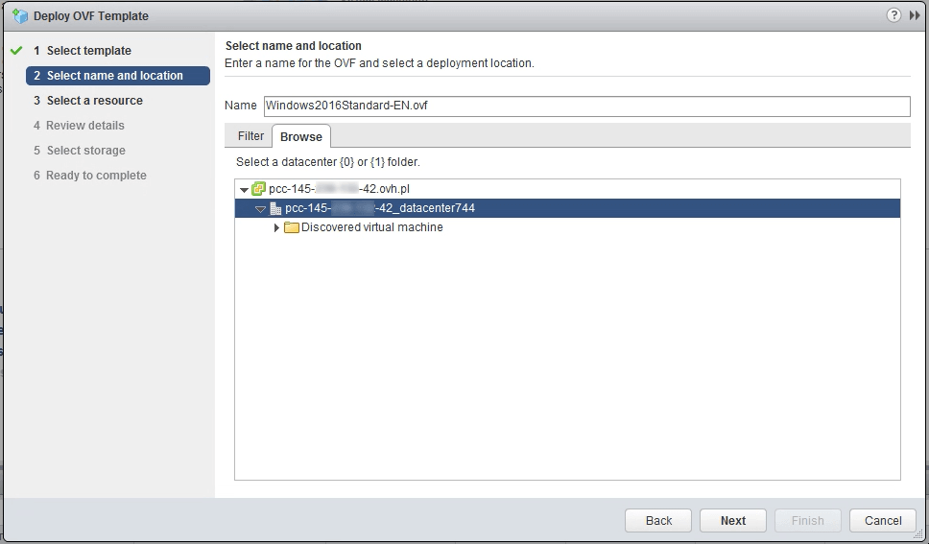Select the Discovered virtual machine row
This screenshot has height=544, width=929.
click(567, 227)
